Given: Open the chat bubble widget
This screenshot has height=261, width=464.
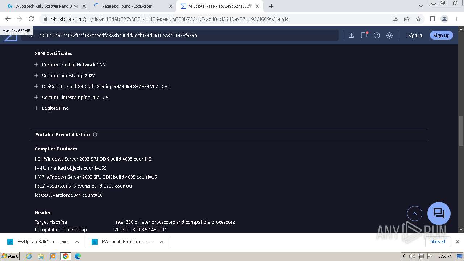Looking at the screenshot, I should click(x=439, y=213).
